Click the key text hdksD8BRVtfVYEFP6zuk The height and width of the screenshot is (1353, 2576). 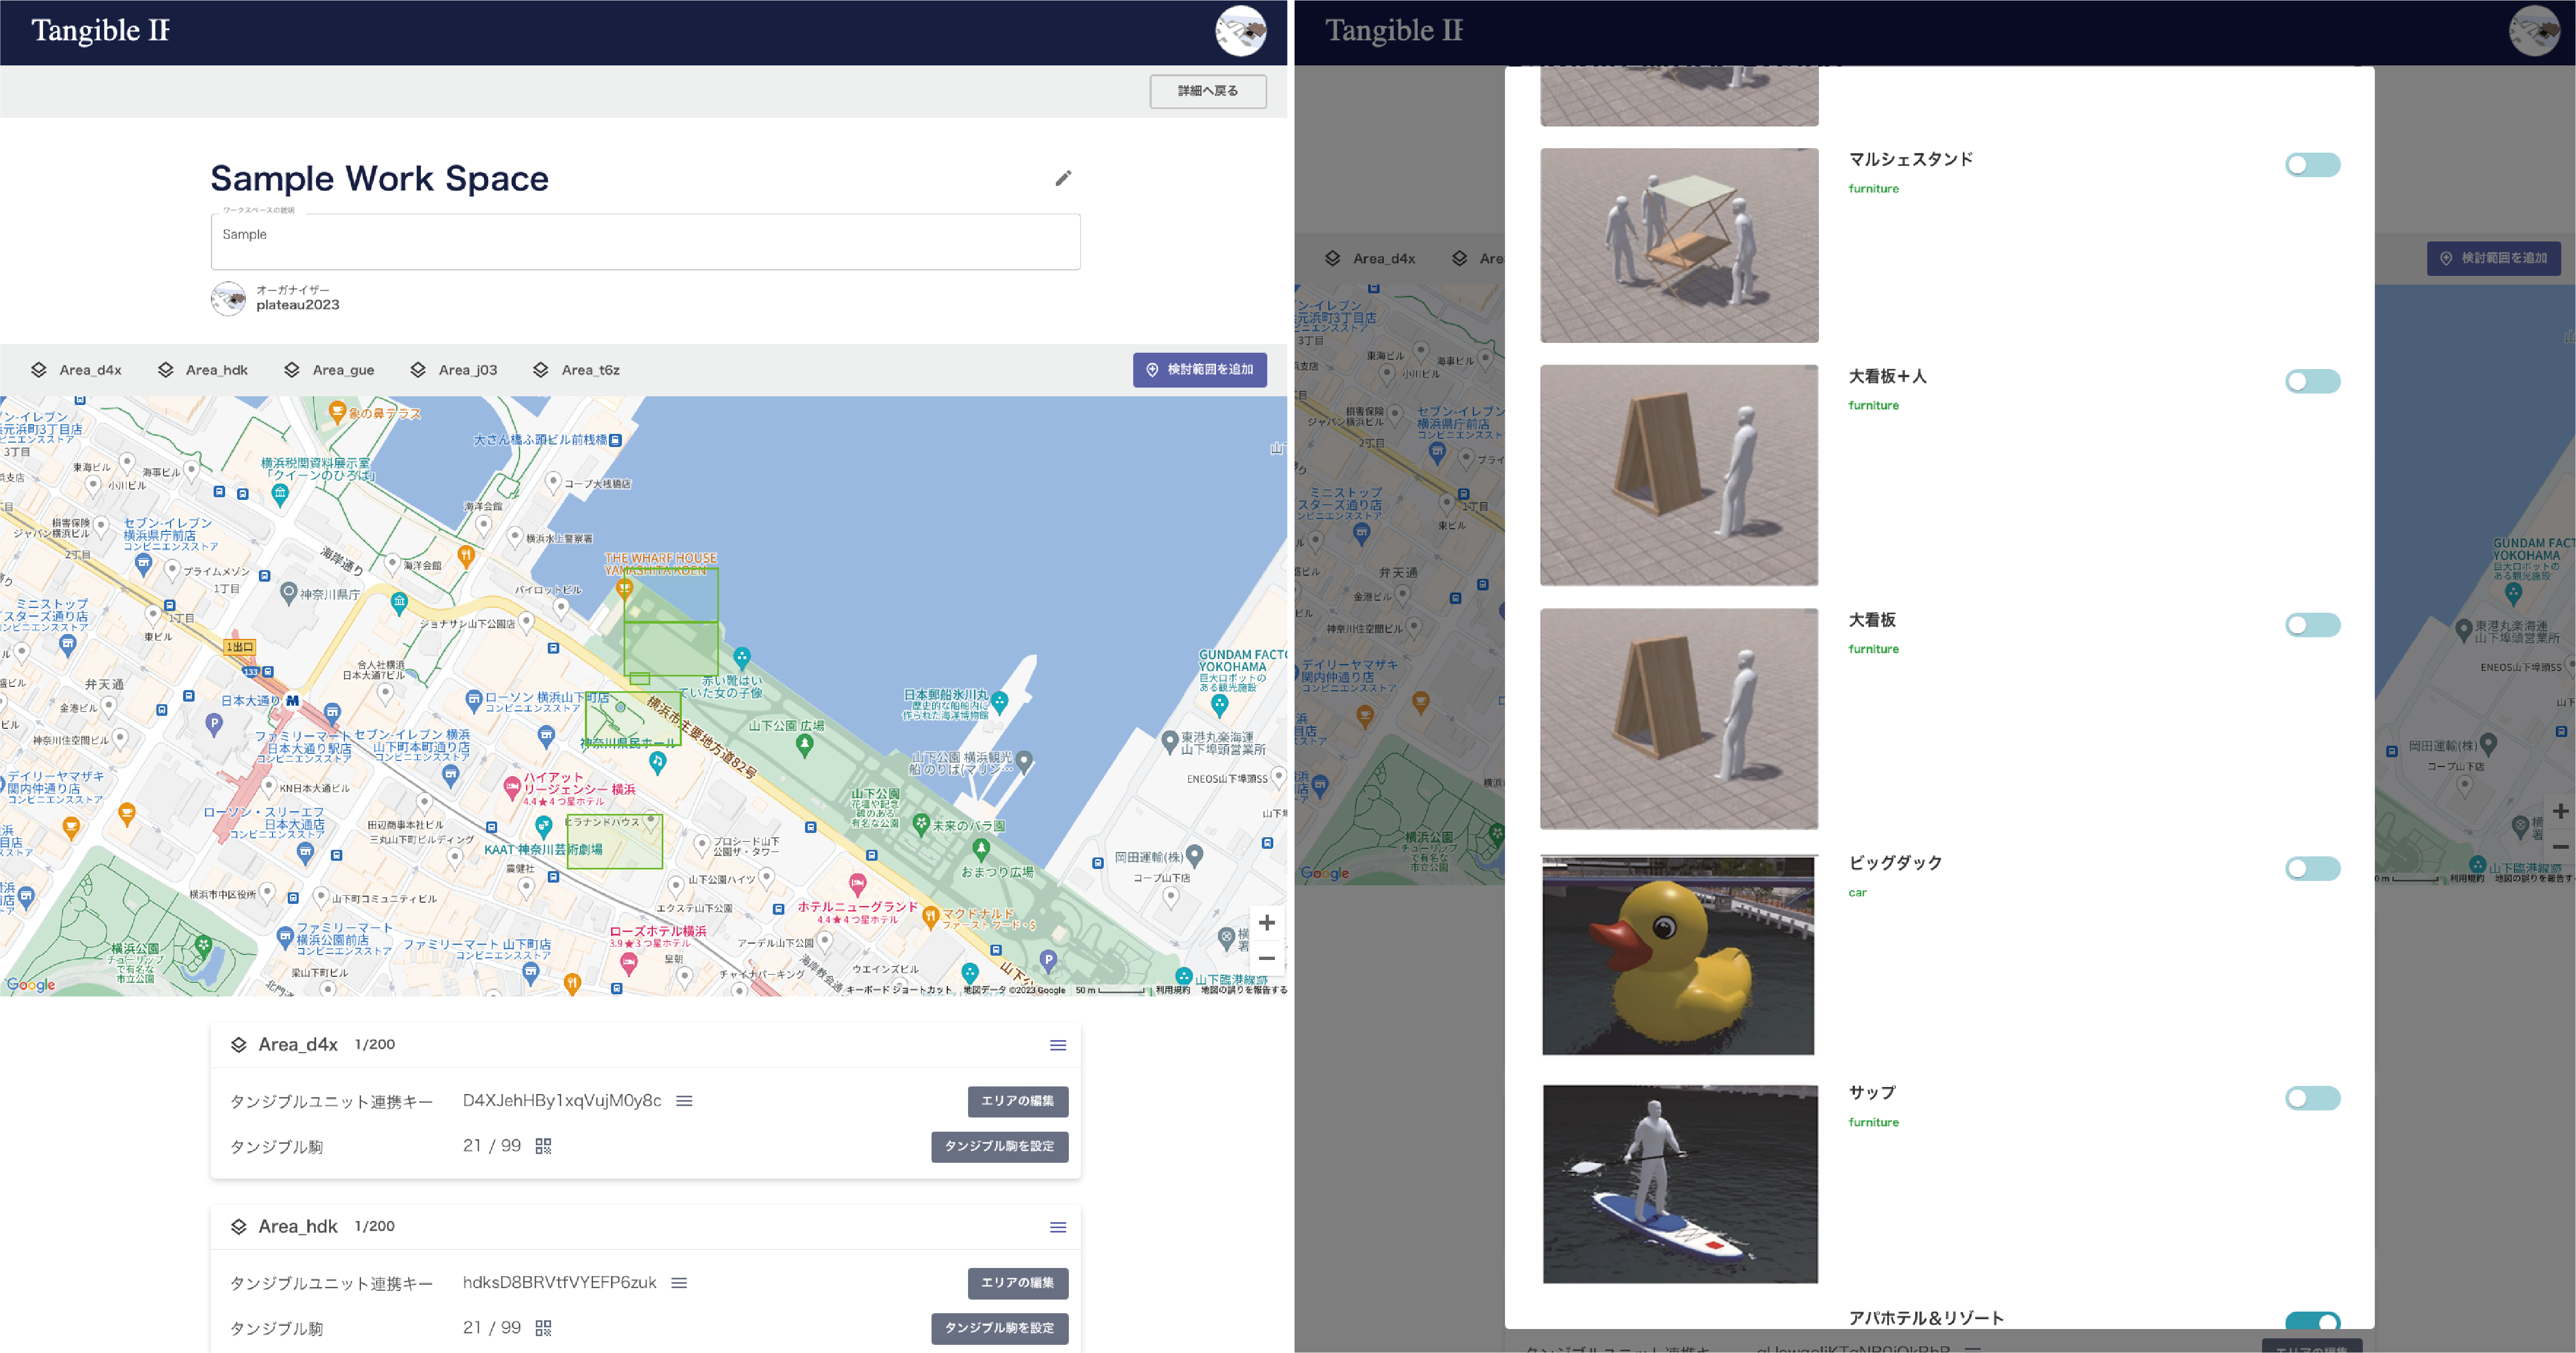pos(560,1283)
